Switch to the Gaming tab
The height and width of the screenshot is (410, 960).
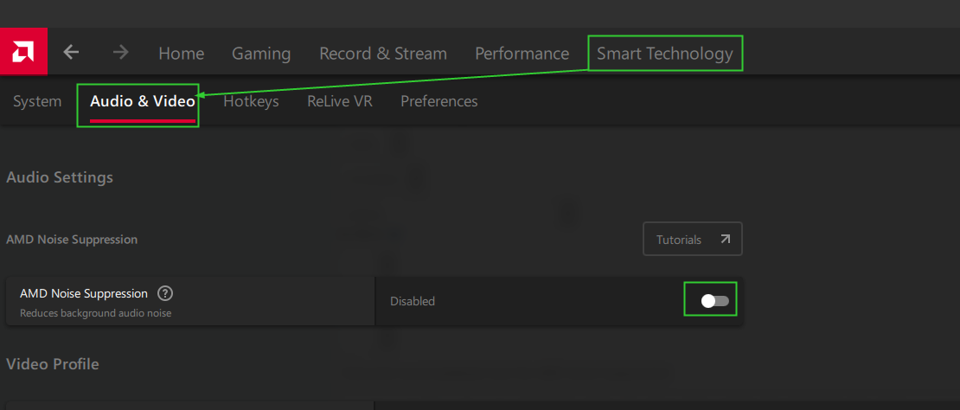click(x=261, y=54)
